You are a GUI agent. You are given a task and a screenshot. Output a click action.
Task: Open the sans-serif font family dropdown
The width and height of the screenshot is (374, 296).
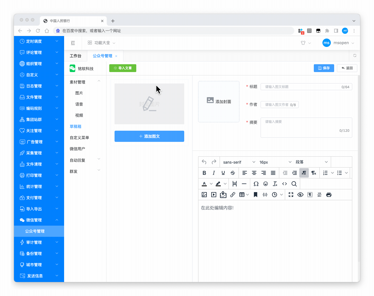[239, 162]
